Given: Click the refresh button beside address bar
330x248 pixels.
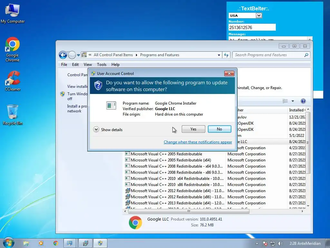Looking at the screenshot, I should (226, 55).
